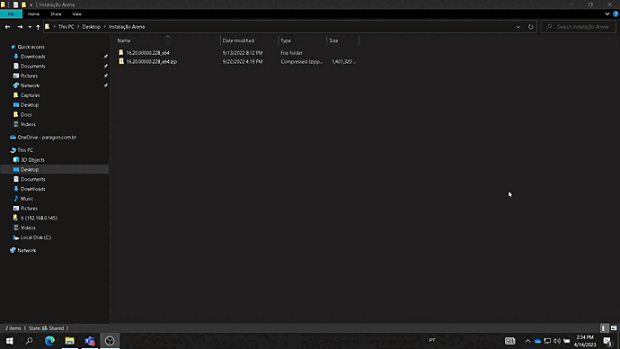Open the Music folder in the sidebar

(26, 199)
